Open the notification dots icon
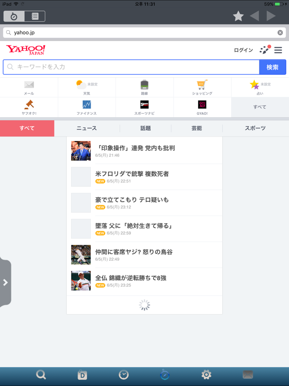 click(x=265, y=50)
